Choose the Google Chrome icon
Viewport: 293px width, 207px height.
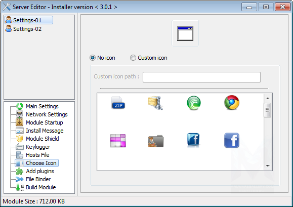click(x=232, y=103)
